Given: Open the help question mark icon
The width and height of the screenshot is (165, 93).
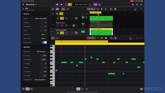Looking at the screenshot, I should coord(137,5).
